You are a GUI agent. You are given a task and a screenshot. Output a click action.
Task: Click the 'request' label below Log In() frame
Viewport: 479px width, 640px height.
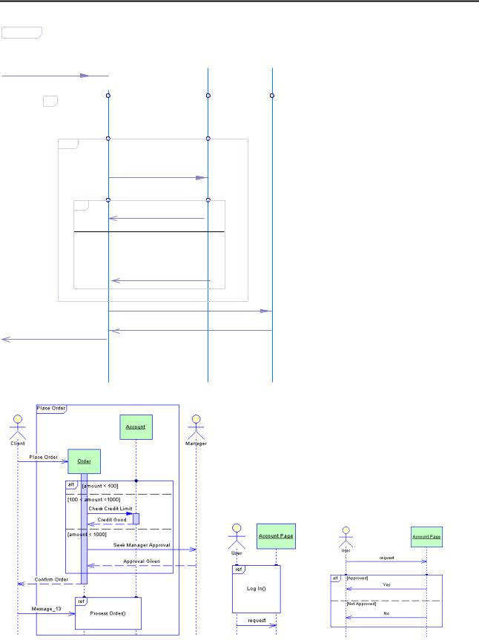point(257,621)
